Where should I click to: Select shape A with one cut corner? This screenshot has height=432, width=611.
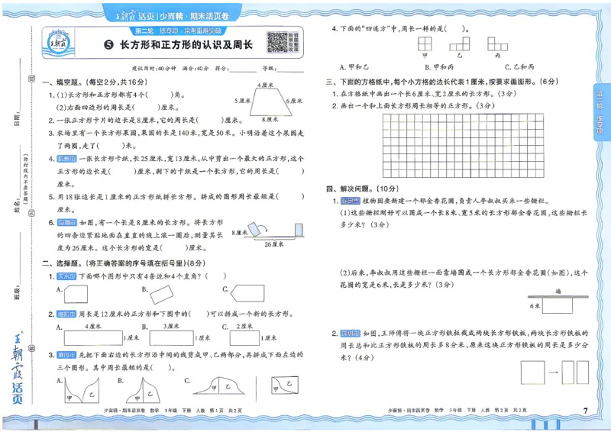tap(76, 294)
